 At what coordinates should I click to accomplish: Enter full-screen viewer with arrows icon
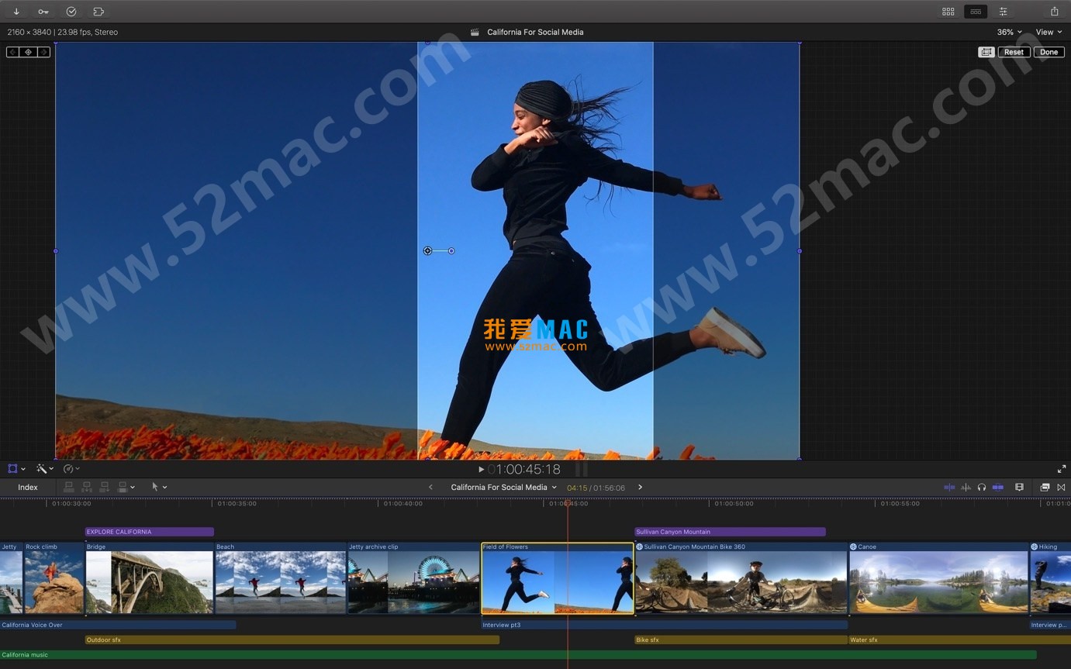(1061, 469)
